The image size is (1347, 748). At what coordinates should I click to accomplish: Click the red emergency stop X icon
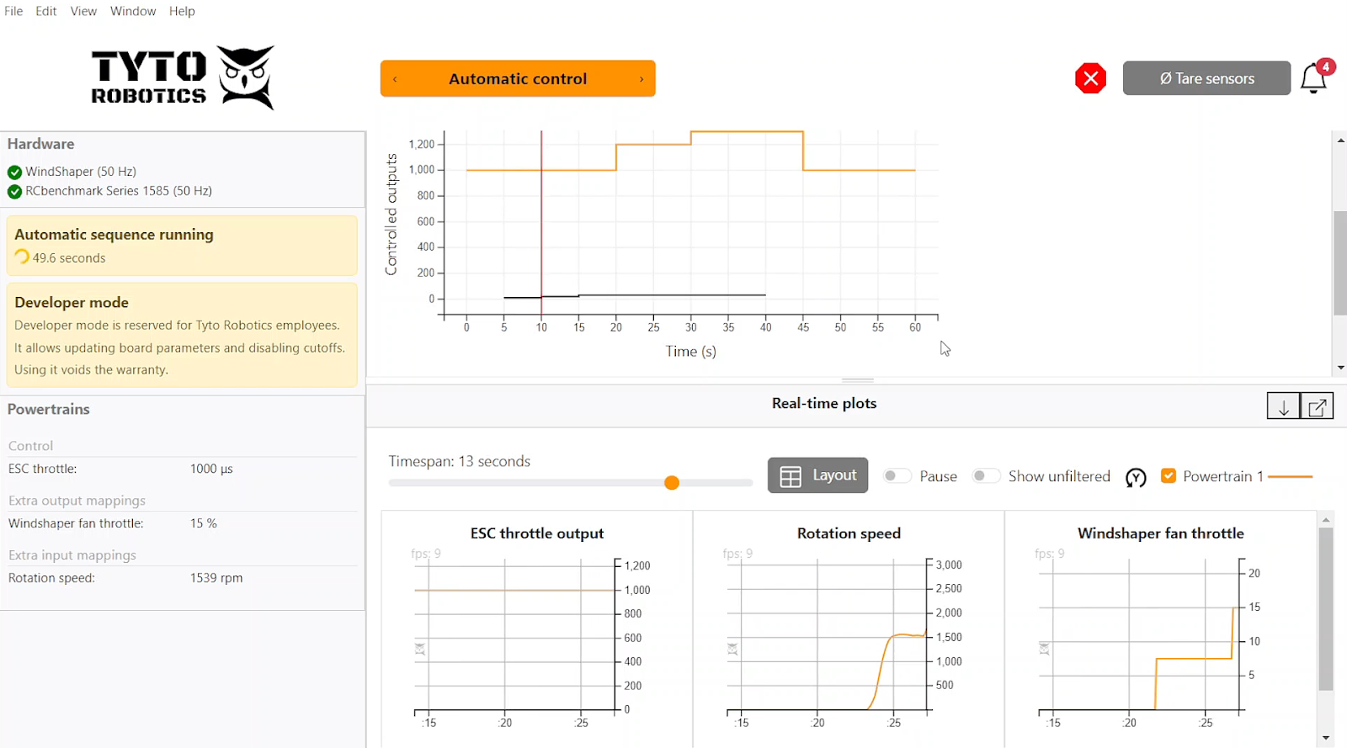(x=1090, y=78)
